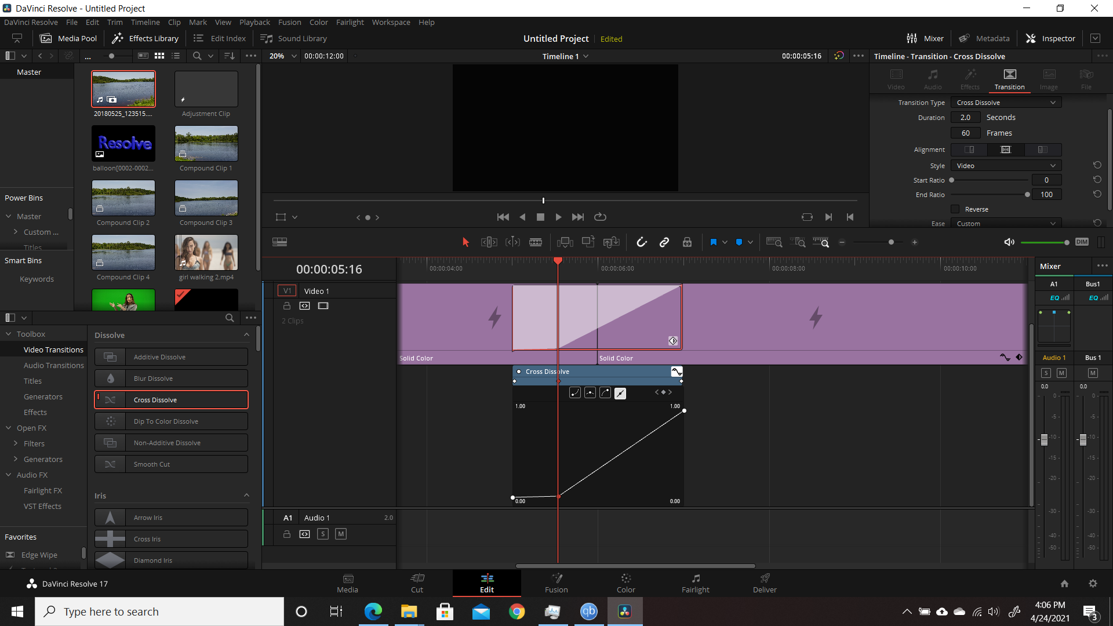1113x626 pixels.
Task: Click the timeline view options icon
Action: (x=279, y=242)
